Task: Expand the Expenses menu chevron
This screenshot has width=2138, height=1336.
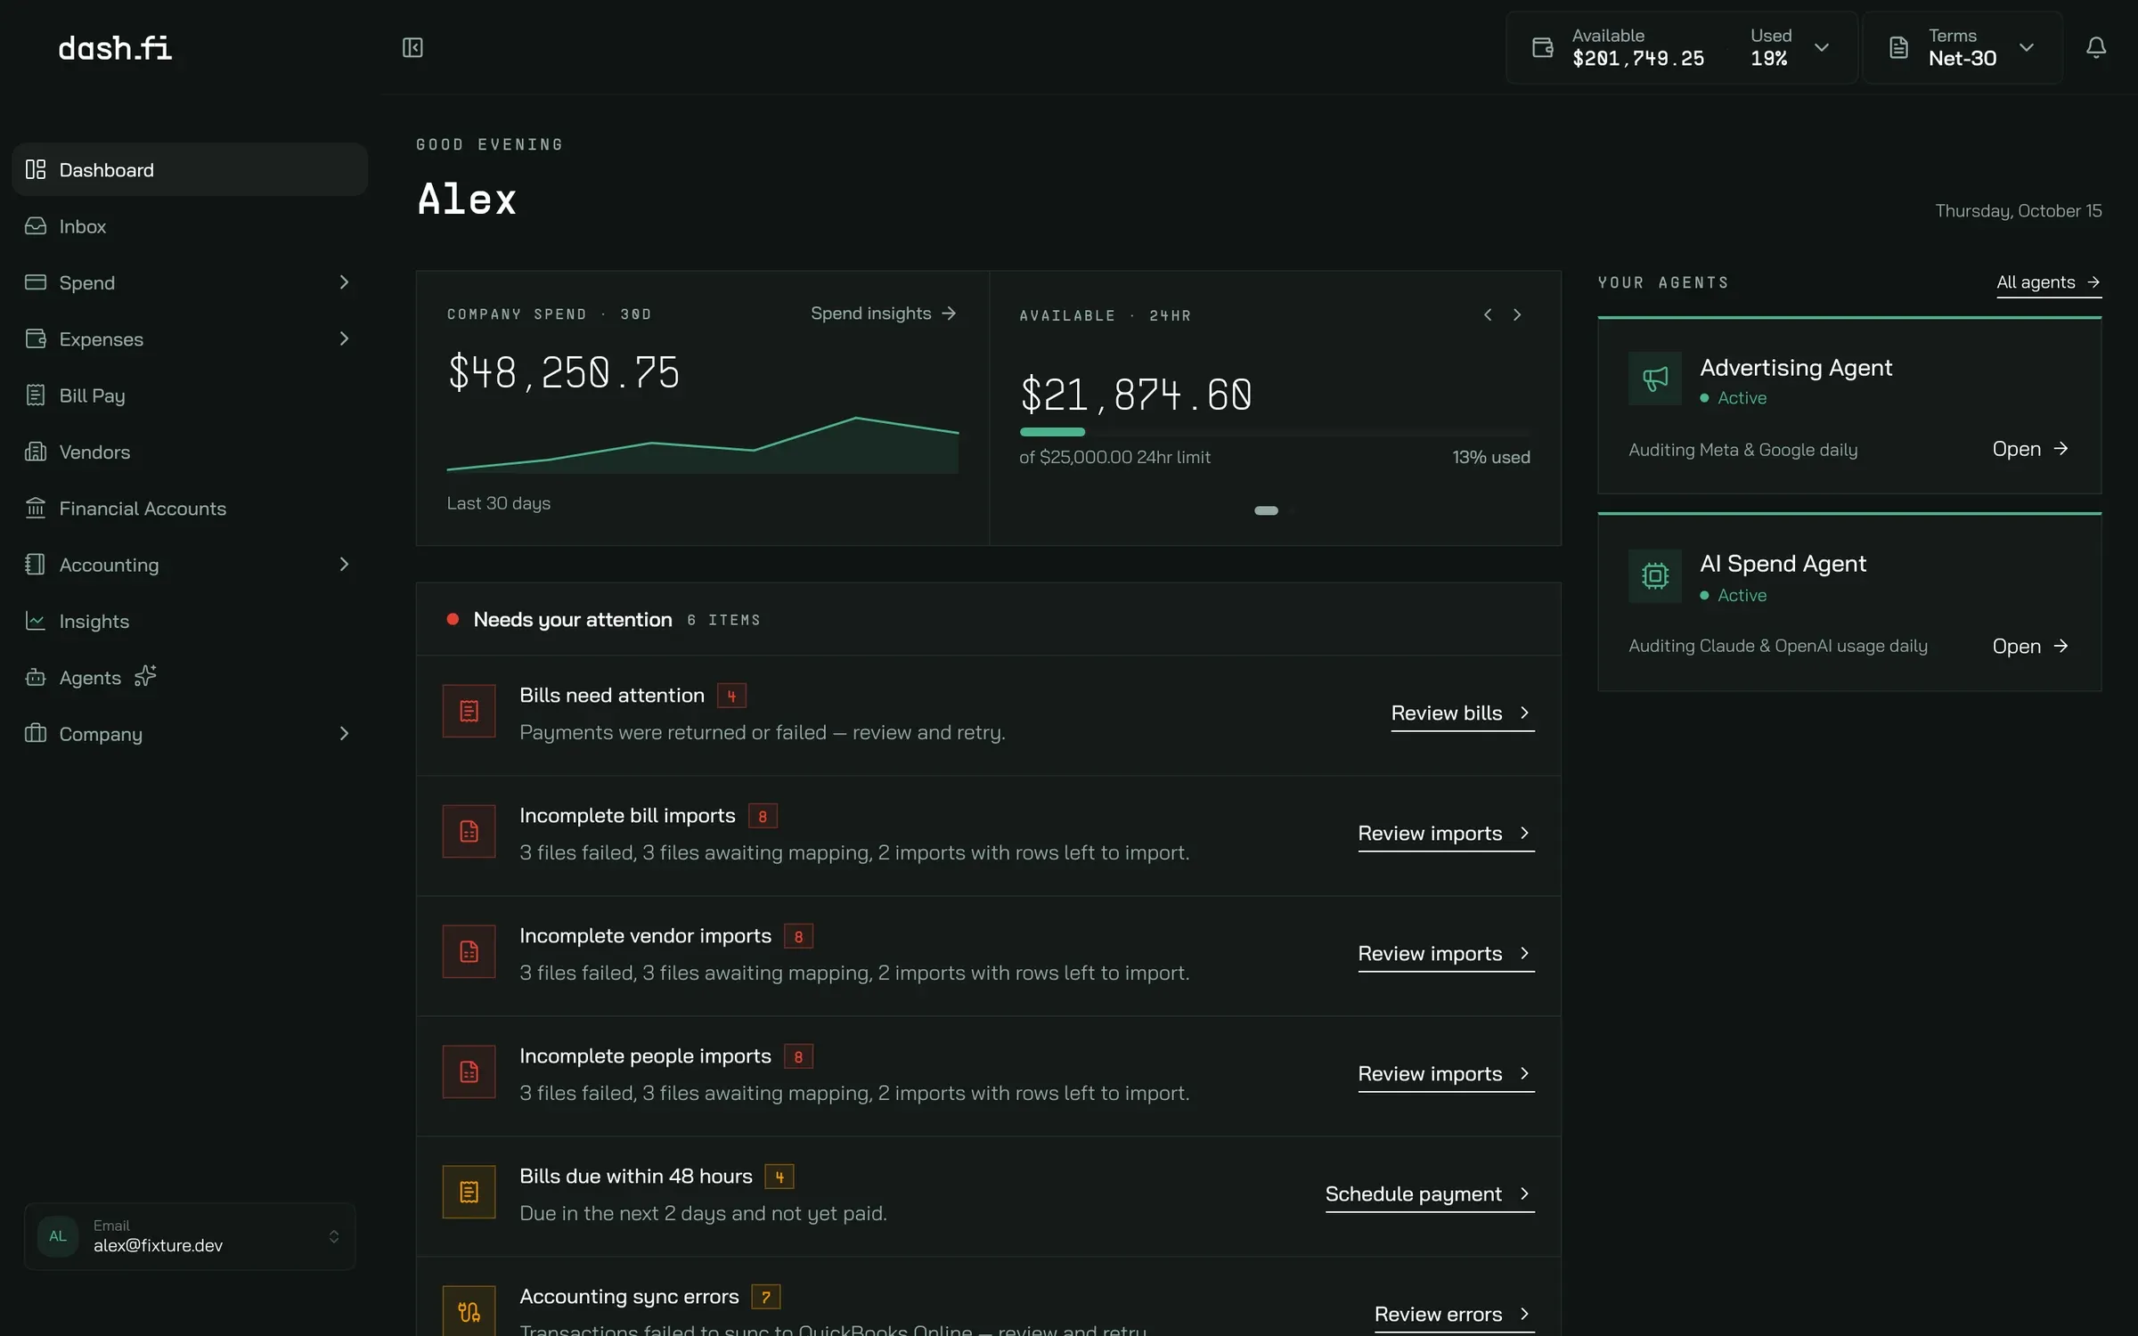Action: click(344, 338)
